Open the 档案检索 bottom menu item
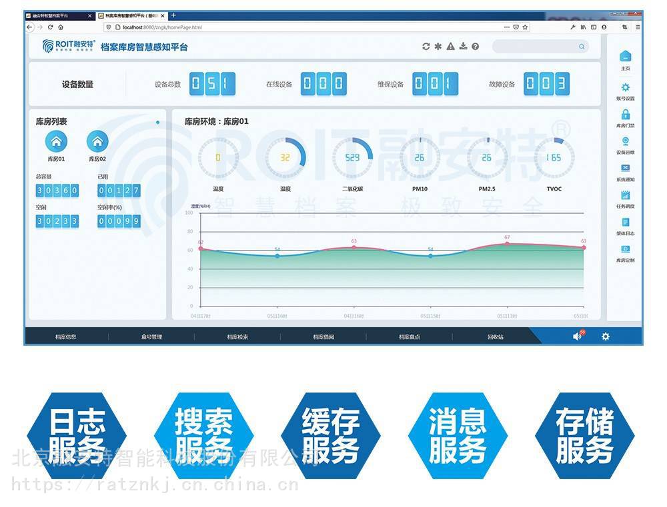This screenshot has width=667, height=507. (237, 337)
